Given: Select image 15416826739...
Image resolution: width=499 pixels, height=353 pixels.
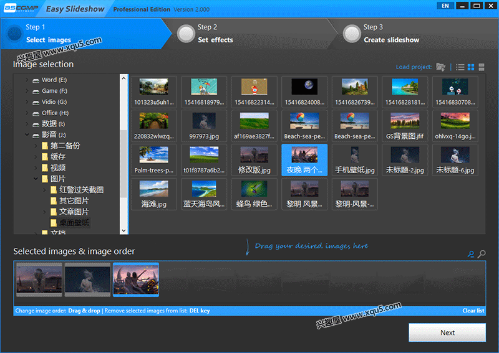Looking at the screenshot, I should coord(355,92).
